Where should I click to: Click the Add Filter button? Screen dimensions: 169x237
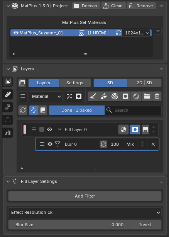pyautogui.click(x=85, y=196)
